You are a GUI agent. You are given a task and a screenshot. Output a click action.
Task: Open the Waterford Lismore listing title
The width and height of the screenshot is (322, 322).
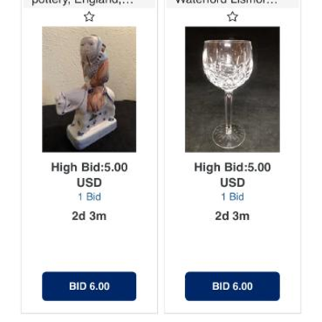pos(226,2)
